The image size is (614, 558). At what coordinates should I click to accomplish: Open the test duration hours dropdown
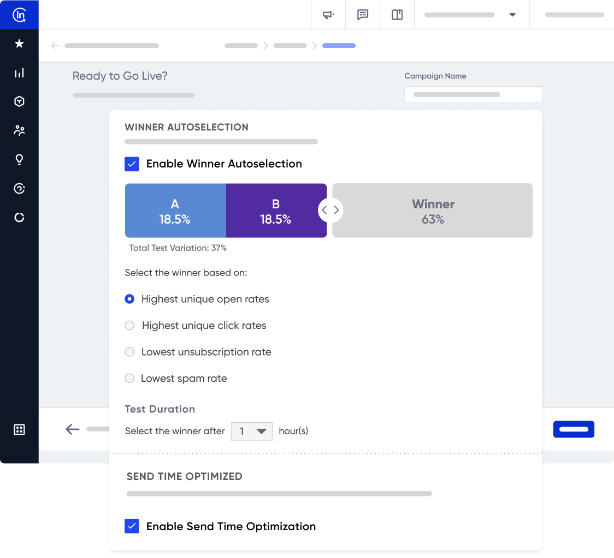251,431
